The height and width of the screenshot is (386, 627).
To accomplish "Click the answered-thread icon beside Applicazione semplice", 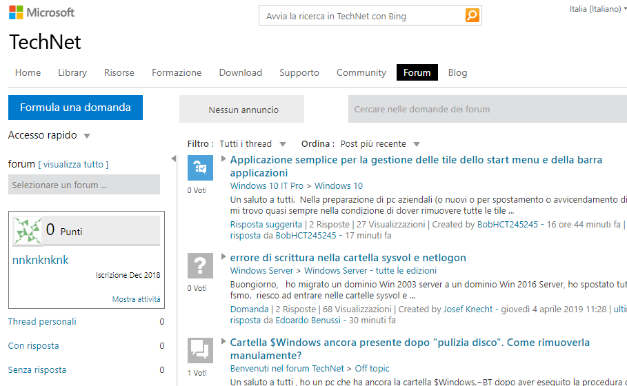I will (x=200, y=167).
